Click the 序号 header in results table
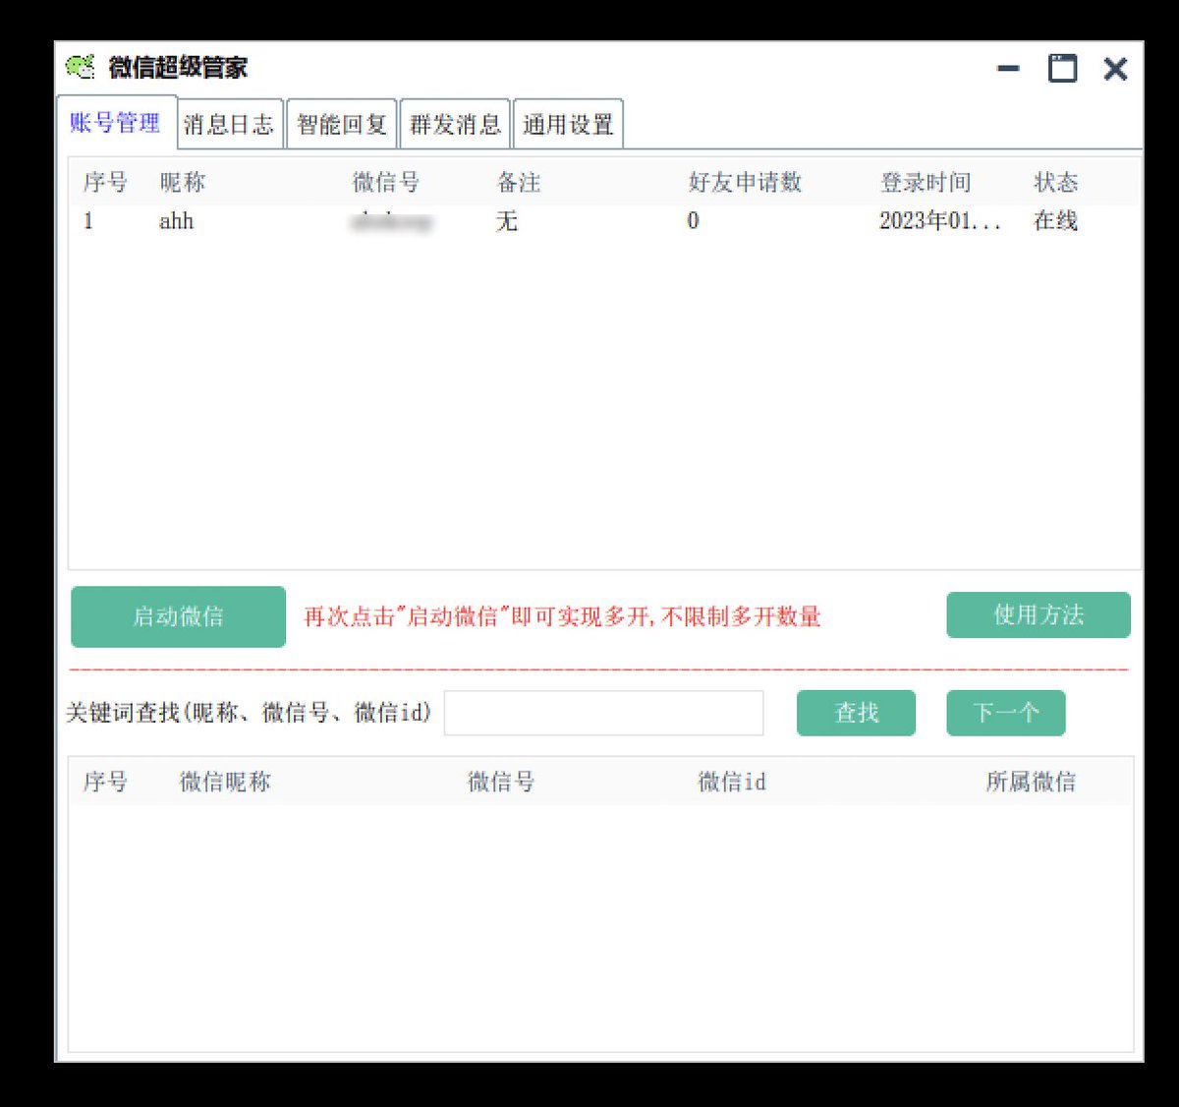1179x1107 pixels. pos(105,782)
